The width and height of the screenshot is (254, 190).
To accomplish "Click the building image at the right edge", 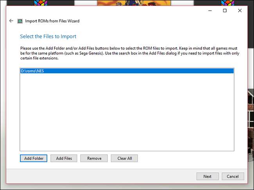I will [x=251, y=125].
